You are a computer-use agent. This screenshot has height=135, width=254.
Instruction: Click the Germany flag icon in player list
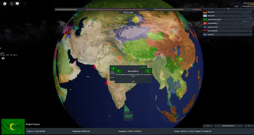pyautogui.click(x=205, y=12)
